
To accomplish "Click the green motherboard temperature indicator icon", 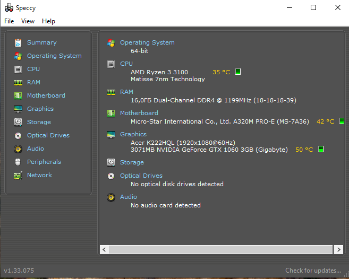I will (342, 121).
